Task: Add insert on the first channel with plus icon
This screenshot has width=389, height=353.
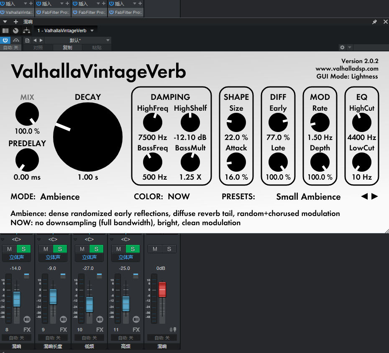Action: [x=31, y=3]
